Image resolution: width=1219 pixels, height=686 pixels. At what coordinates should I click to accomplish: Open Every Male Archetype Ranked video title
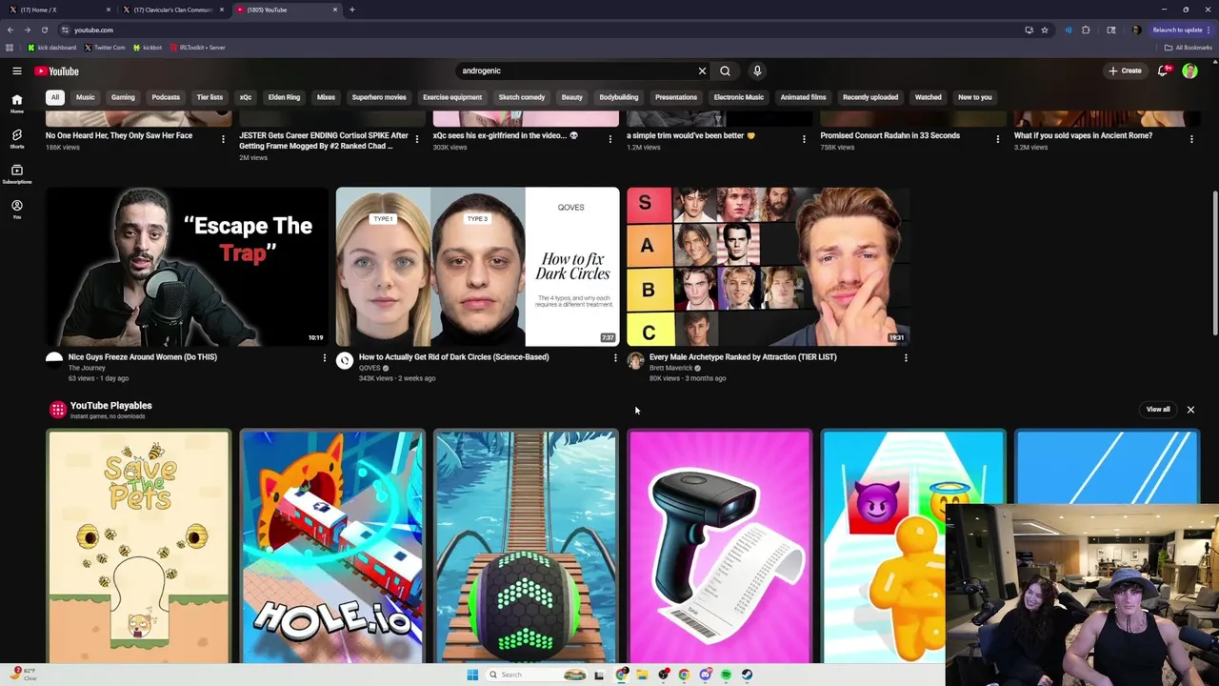tap(743, 357)
